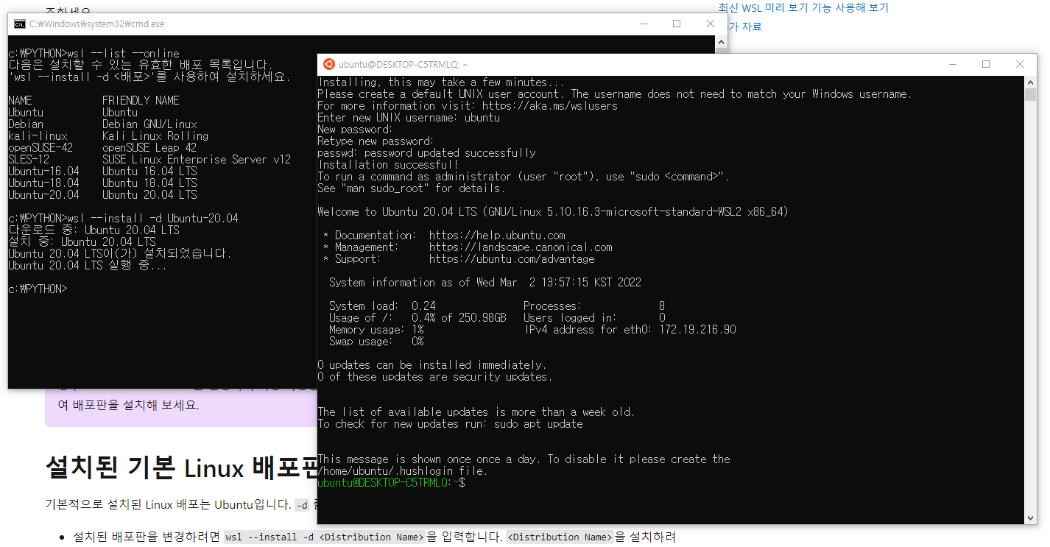This screenshot has width=1050, height=547.
Task: Click 'Ubuntu 20.04 LTS 실행 중...' line
Action: [88, 265]
